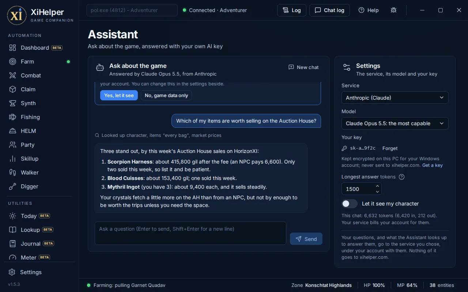468x292 pixels.
Task: Open the Log button
Action: point(292,10)
